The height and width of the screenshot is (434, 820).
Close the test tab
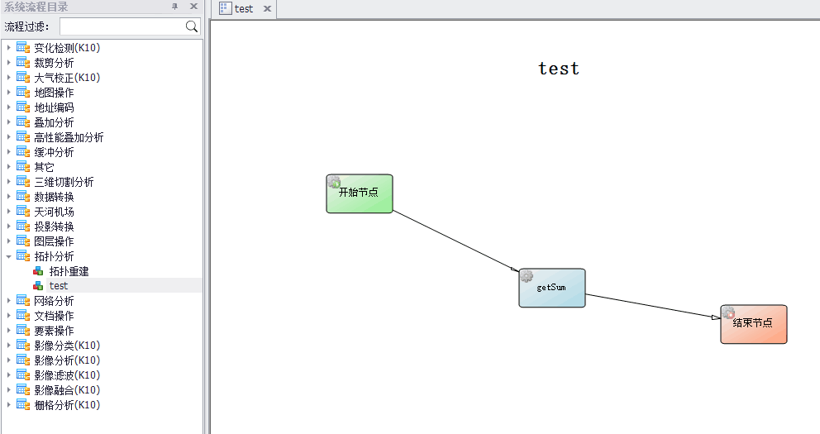(267, 9)
